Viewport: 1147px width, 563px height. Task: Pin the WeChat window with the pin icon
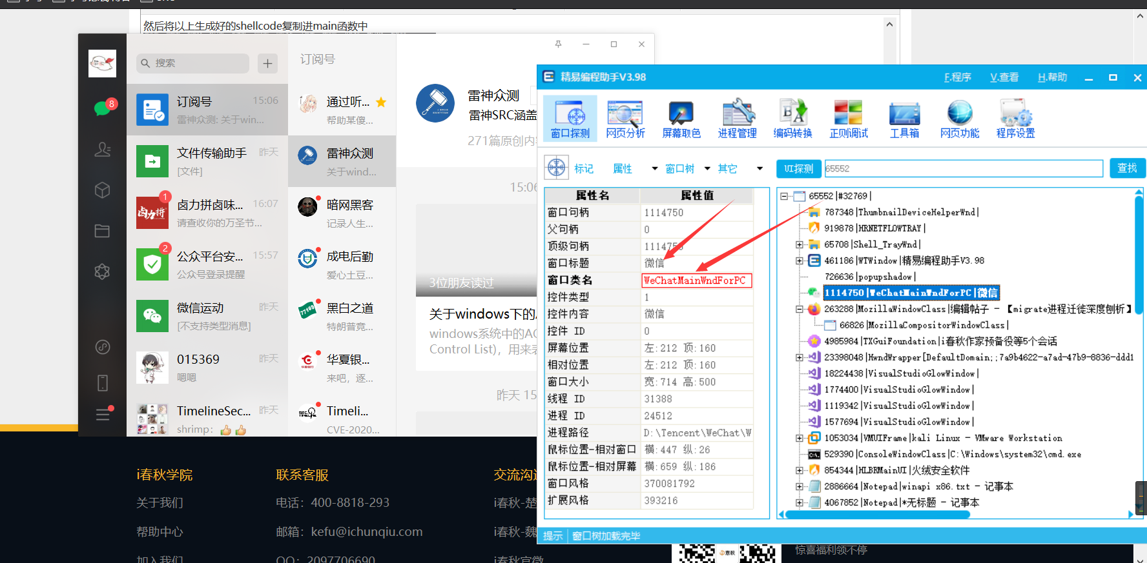[558, 44]
